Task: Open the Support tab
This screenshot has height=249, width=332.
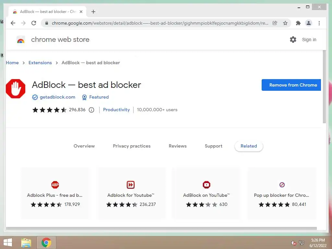Action: tap(213, 146)
